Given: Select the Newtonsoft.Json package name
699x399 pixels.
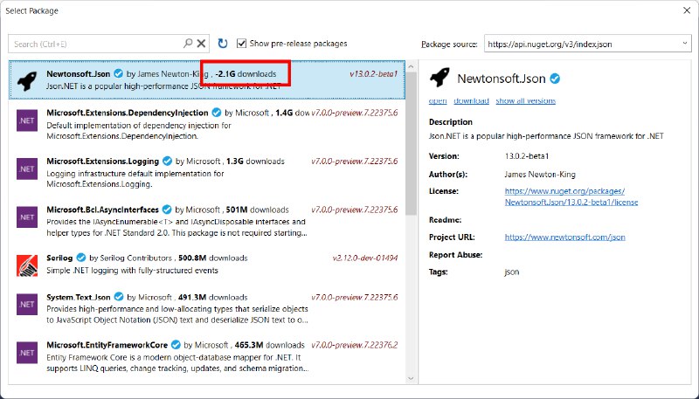Looking at the screenshot, I should click(79, 73).
